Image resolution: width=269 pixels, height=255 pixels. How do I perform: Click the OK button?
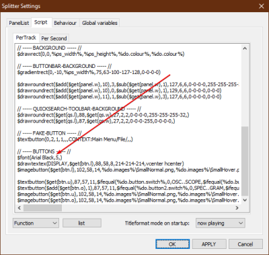172,244
